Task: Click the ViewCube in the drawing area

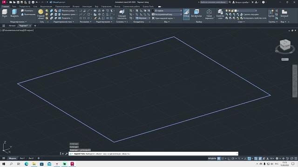Action: [x=285, y=45]
